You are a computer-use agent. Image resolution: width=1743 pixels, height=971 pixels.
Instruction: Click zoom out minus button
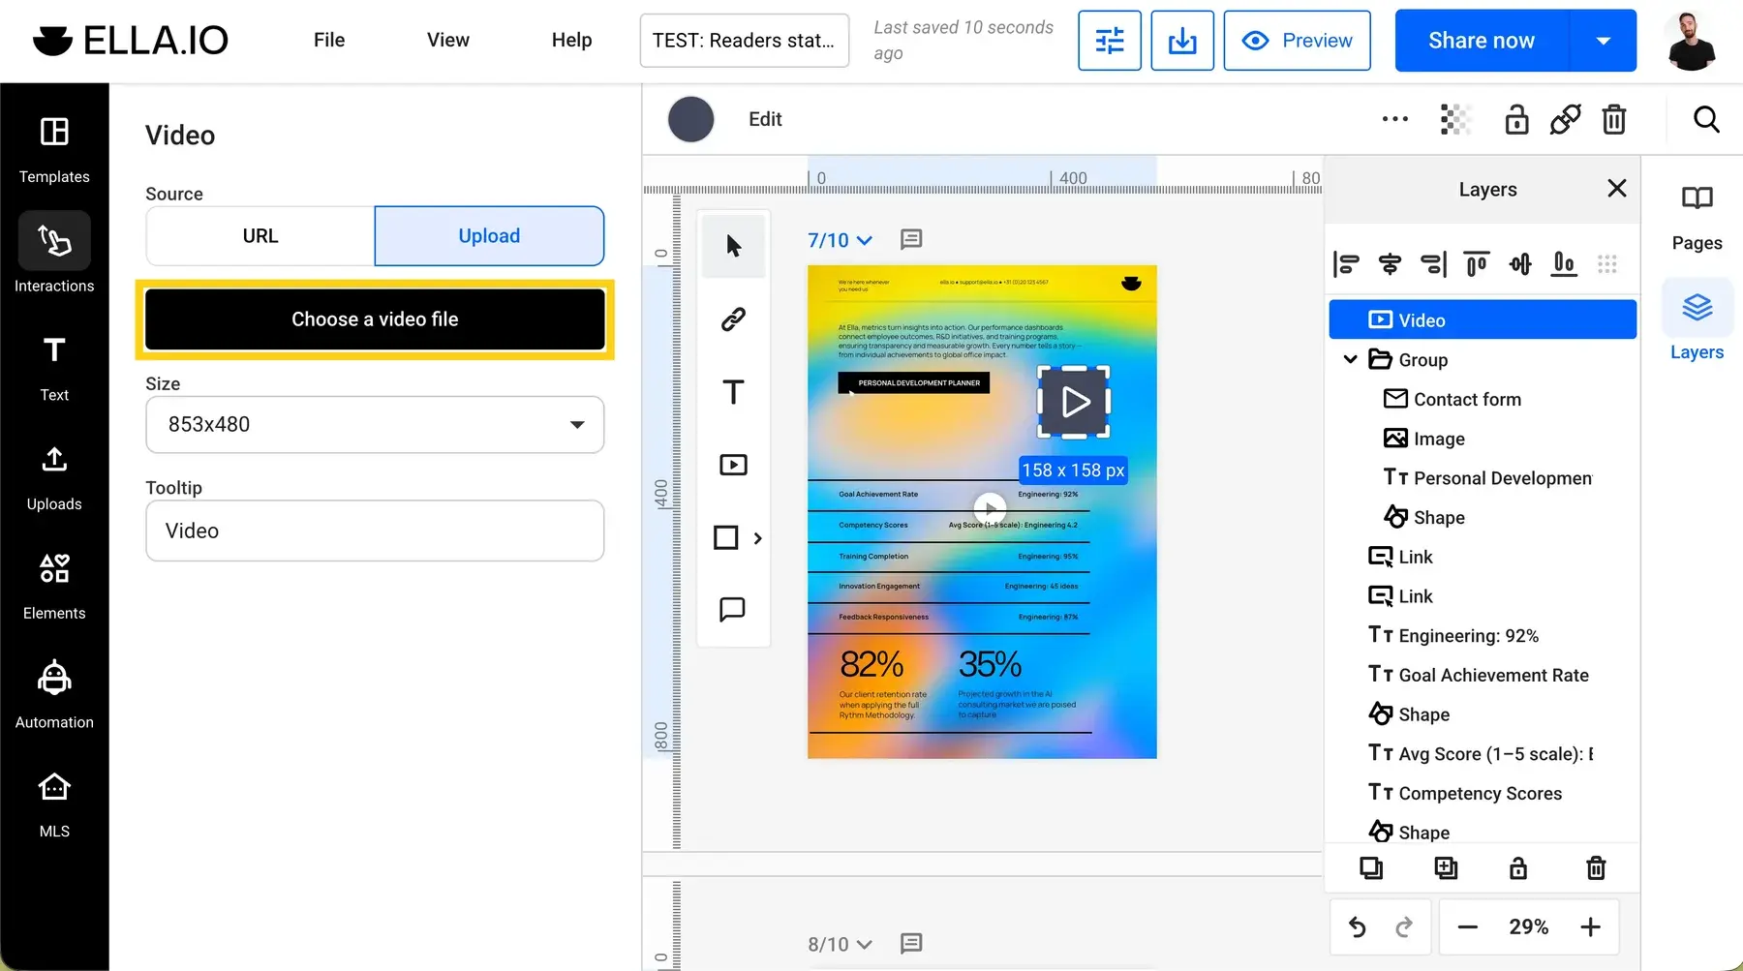[1468, 927]
